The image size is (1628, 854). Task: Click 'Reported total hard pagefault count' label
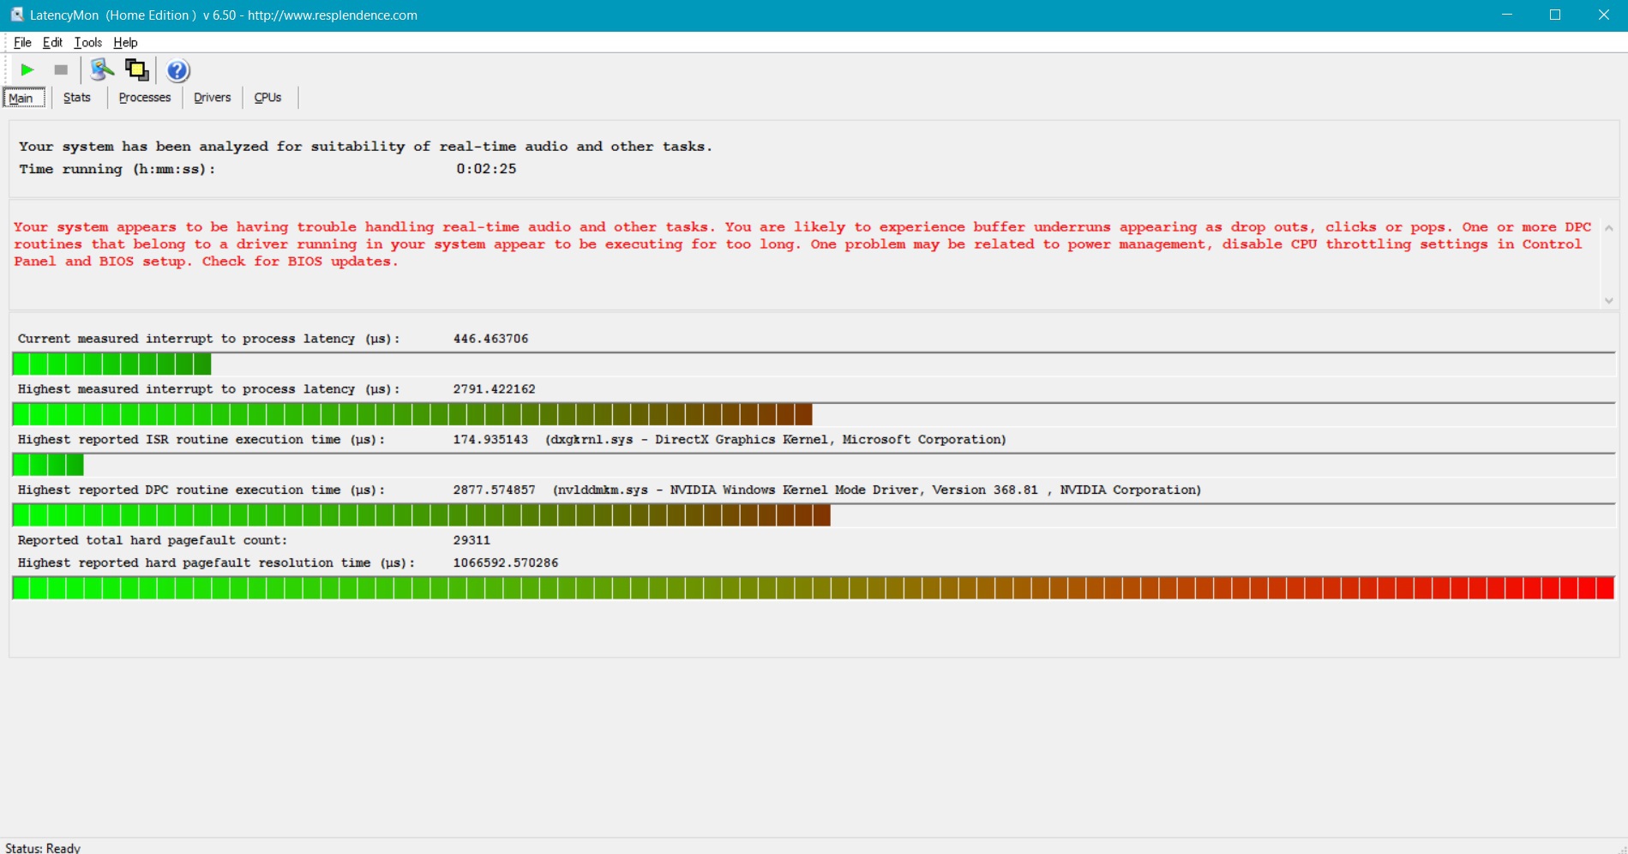pos(153,540)
